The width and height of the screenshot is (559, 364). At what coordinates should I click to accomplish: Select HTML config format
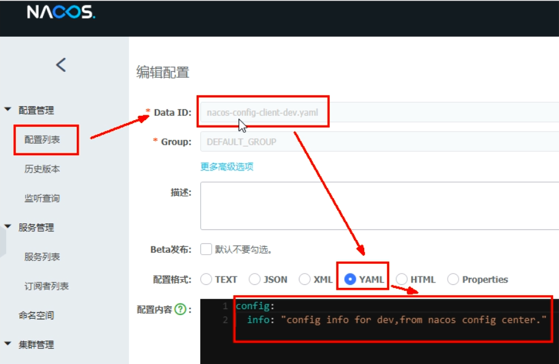click(x=402, y=279)
